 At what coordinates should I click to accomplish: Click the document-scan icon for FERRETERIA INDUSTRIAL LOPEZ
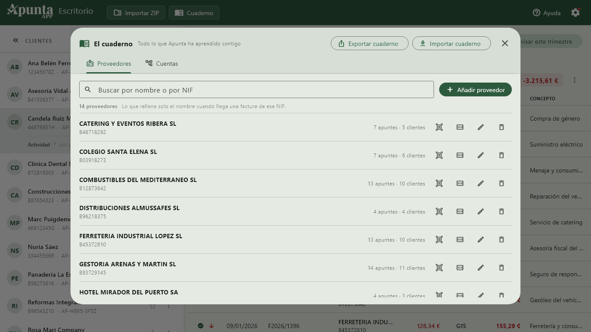pyautogui.click(x=439, y=239)
